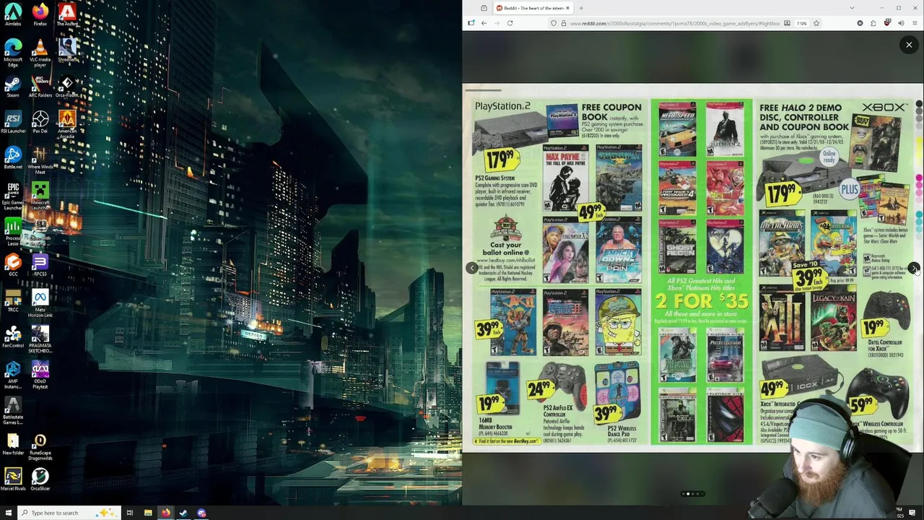Select the New folder desktop icon

tap(13, 444)
